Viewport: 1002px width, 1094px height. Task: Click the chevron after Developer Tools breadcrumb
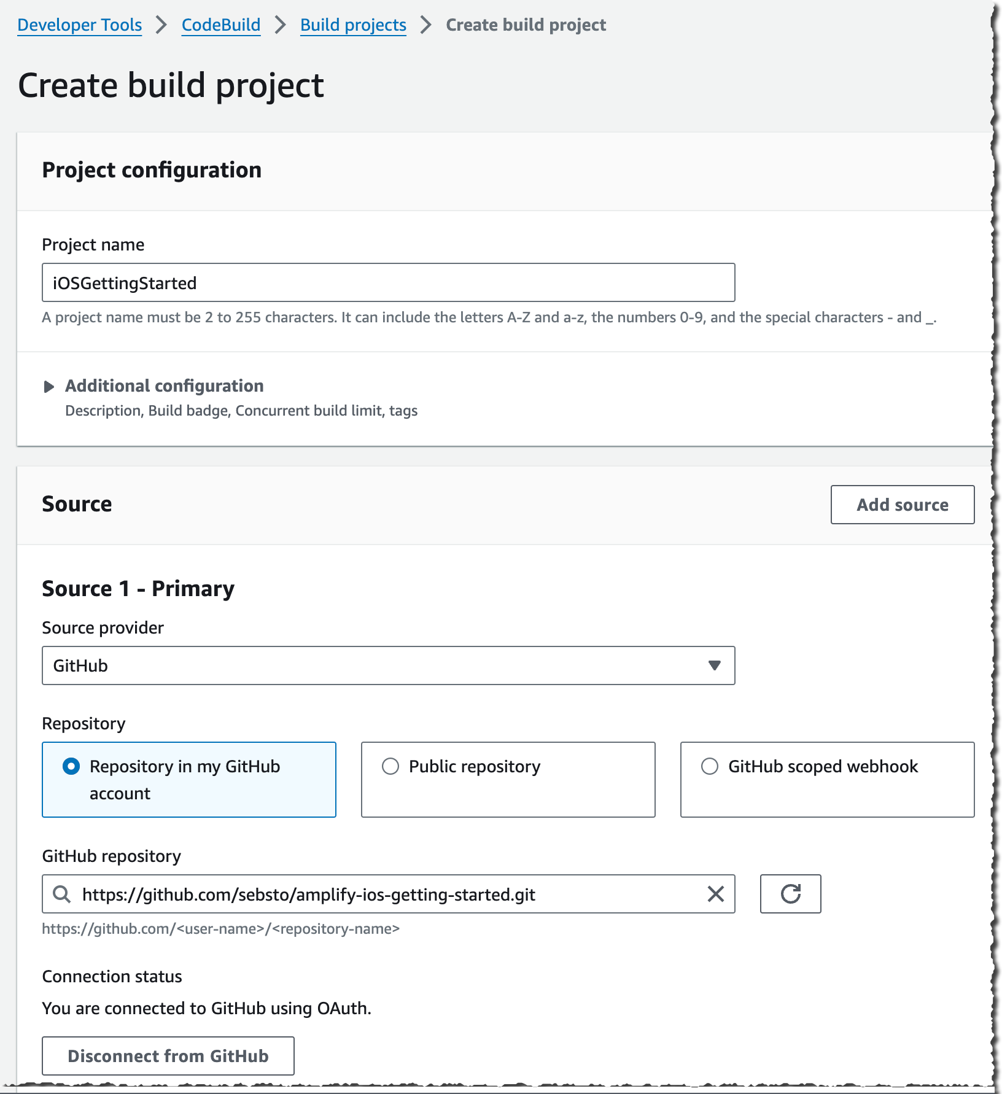161,25
